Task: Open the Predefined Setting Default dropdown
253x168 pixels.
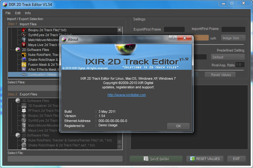Action: point(228,57)
